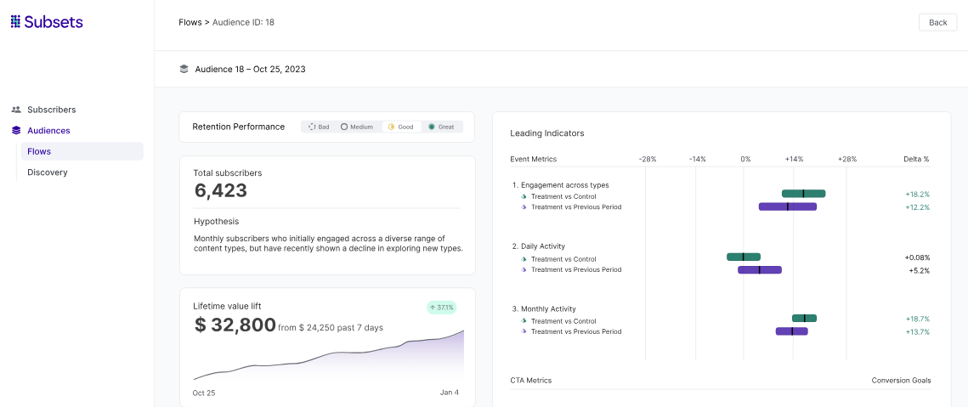Image resolution: width=968 pixels, height=407 pixels.
Task: Click Engagement Treatment vs Control legend icon
Action: pos(524,196)
